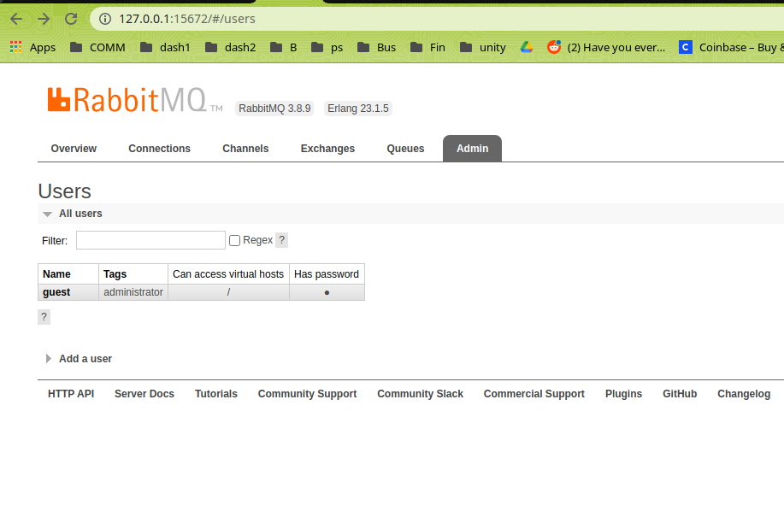784x517 pixels.
Task: Open the Apps grid launcher
Action: tap(32, 48)
